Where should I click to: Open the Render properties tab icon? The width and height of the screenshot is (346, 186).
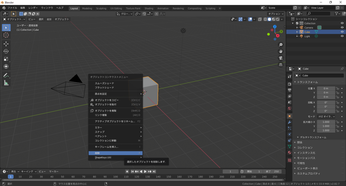(289, 84)
